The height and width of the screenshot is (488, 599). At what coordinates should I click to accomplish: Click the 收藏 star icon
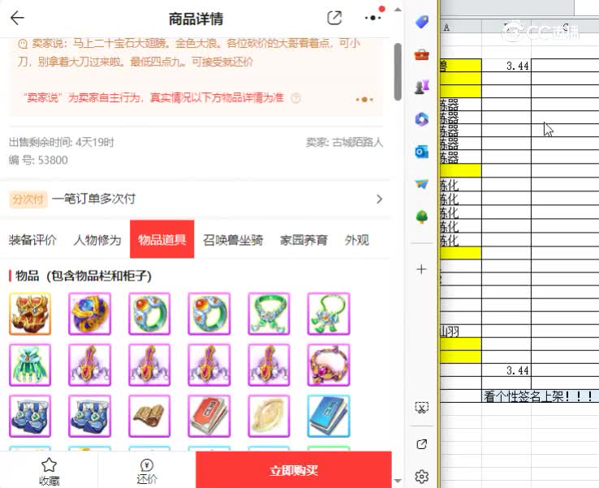[x=49, y=464]
